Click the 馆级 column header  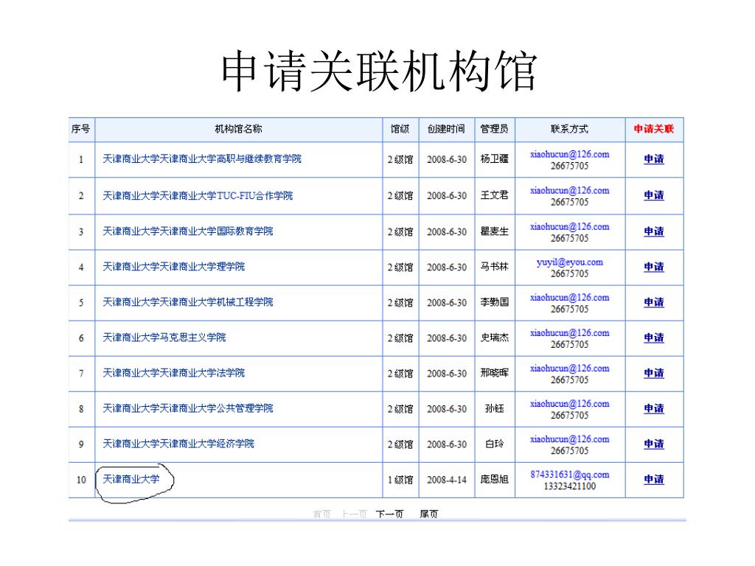[x=400, y=129]
